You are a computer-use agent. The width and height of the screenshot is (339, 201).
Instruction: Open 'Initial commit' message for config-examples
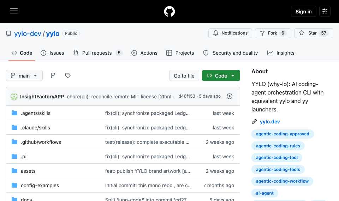coord(148,185)
